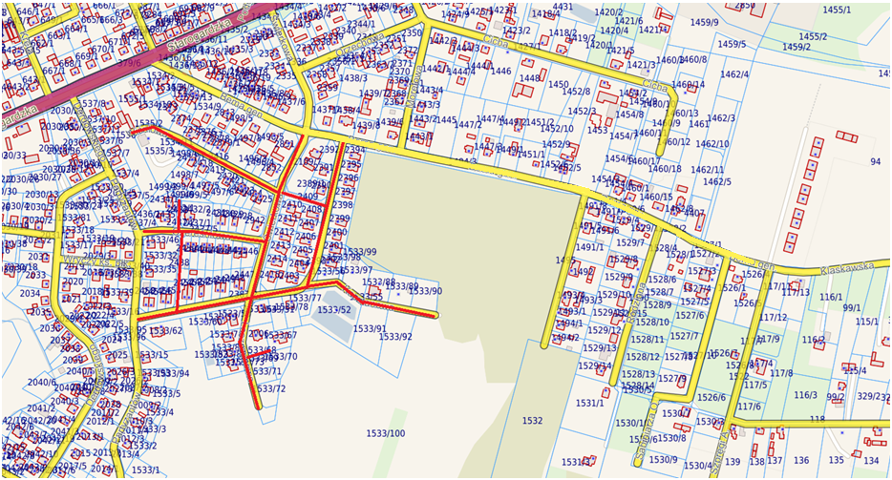
Task: Select parcel 1530/9
Action: [x=662, y=460]
